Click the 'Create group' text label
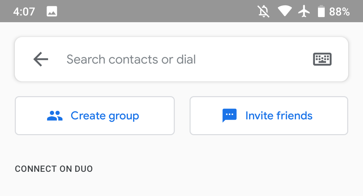This screenshot has width=363, height=196. click(105, 116)
